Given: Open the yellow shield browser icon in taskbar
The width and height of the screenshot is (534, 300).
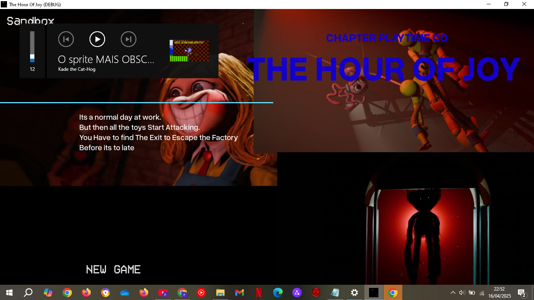Looking at the screenshot, I should pyautogui.click(x=106, y=293).
